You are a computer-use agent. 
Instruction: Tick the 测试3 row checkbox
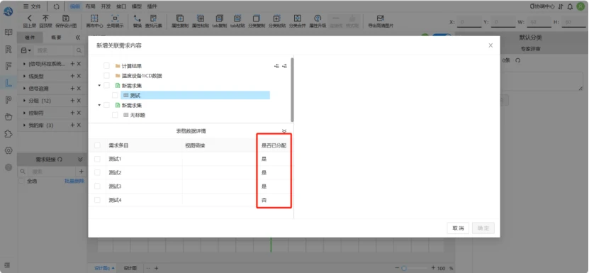coord(97,186)
